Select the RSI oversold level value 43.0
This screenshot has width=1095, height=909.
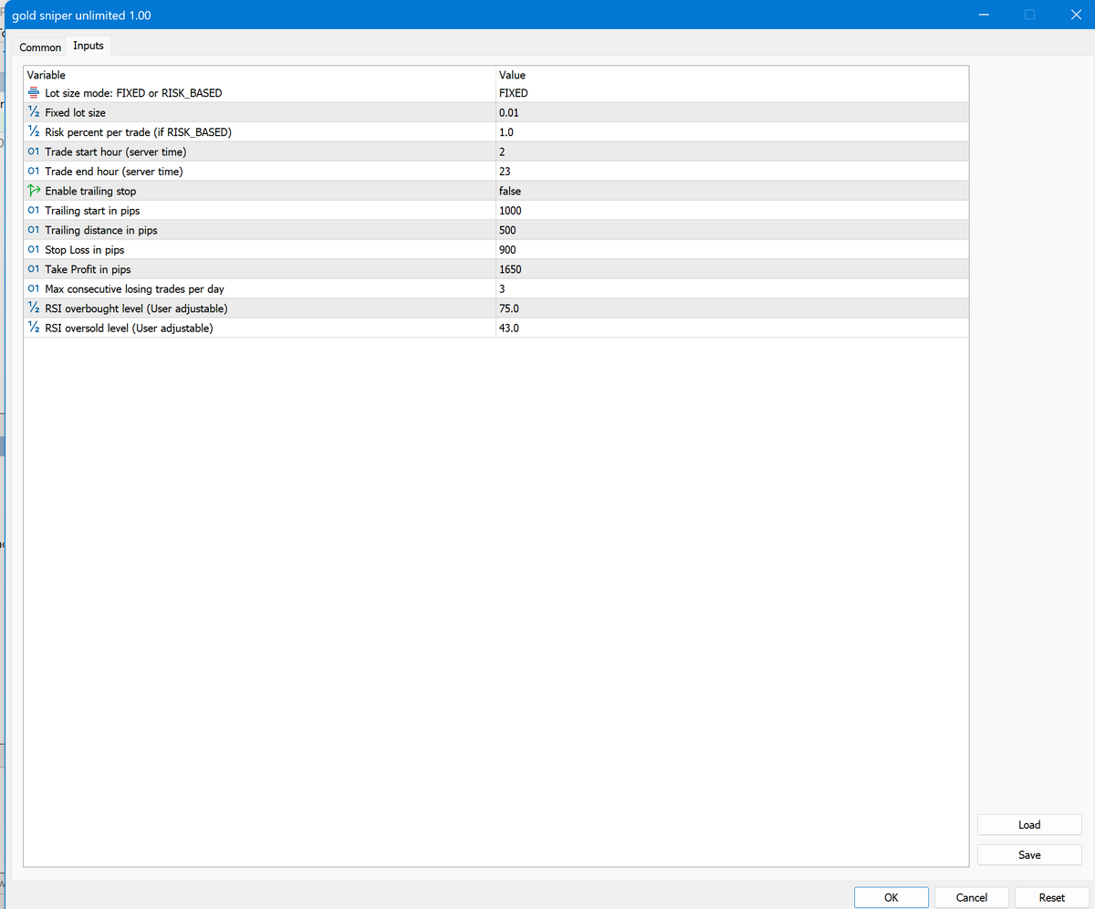point(509,329)
